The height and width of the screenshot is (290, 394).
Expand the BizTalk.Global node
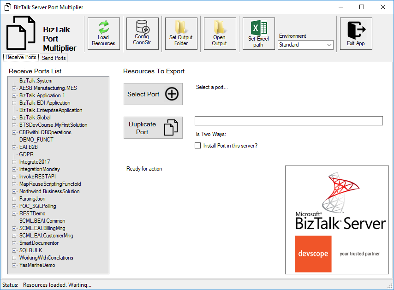14,118
